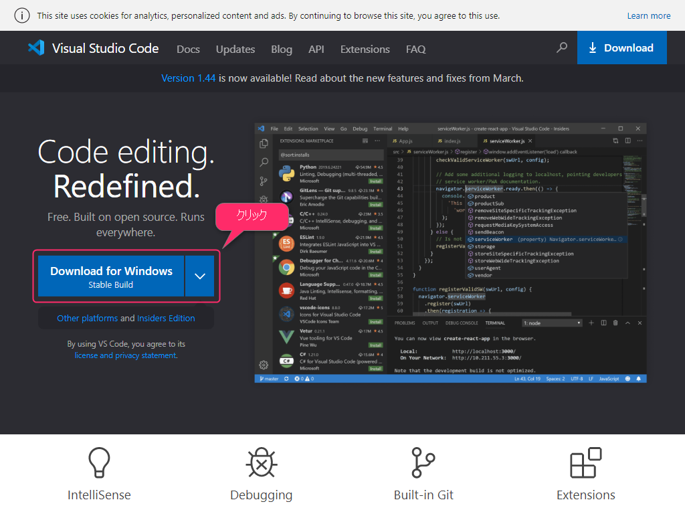This screenshot has height=514, width=685.
Task: Click the maximize panel chevron-up icon
Action: coord(627,323)
